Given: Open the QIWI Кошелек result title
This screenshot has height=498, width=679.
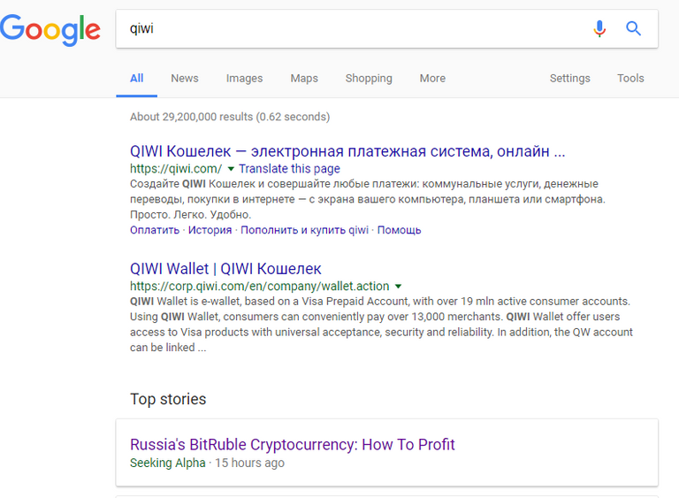Looking at the screenshot, I should coord(347,150).
